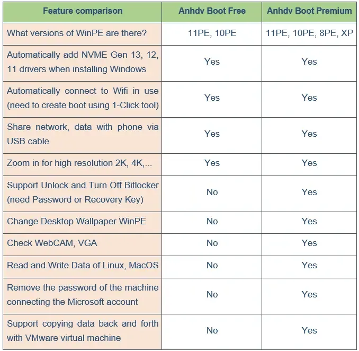
Task: Click the Linux, MacOS data feature text
Action: point(83,265)
